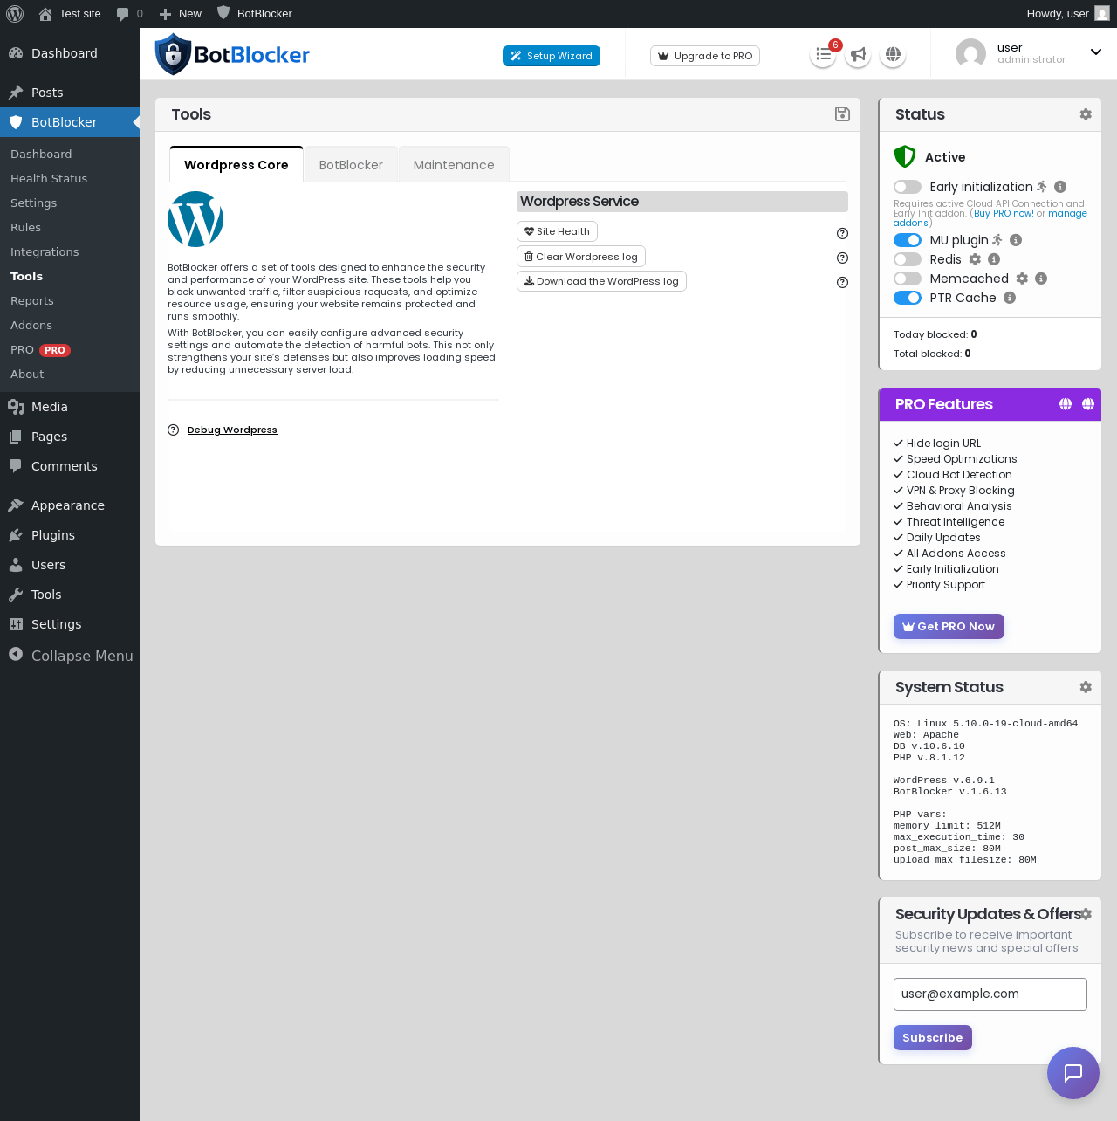Open the notifications list icon with badge

(x=823, y=55)
